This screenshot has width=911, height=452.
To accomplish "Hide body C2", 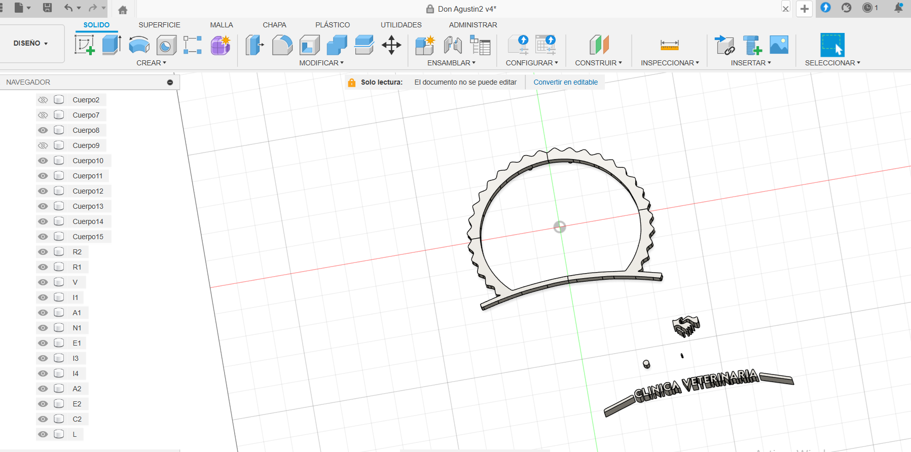I will [x=43, y=419].
